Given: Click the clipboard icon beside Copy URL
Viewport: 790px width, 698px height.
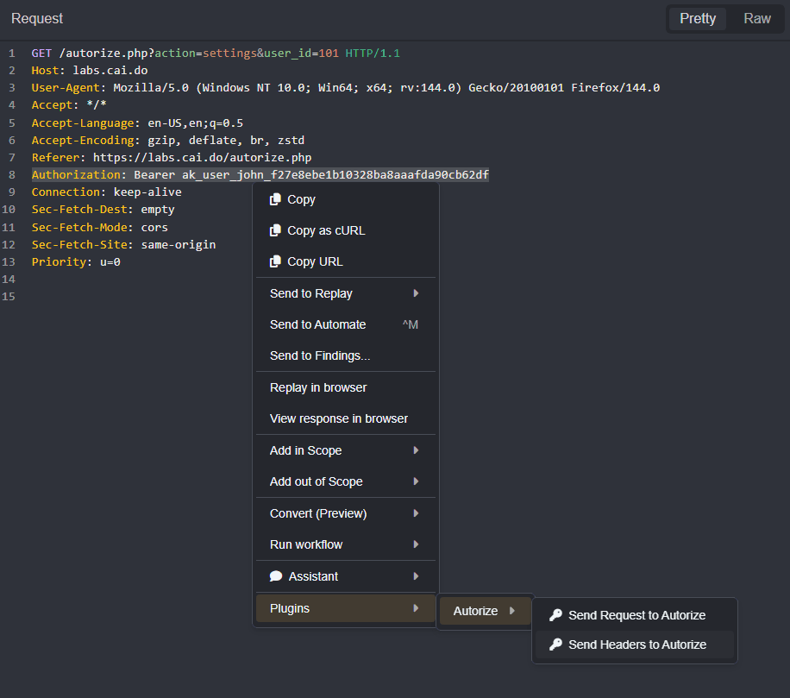Looking at the screenshot, I should point(275,261).
